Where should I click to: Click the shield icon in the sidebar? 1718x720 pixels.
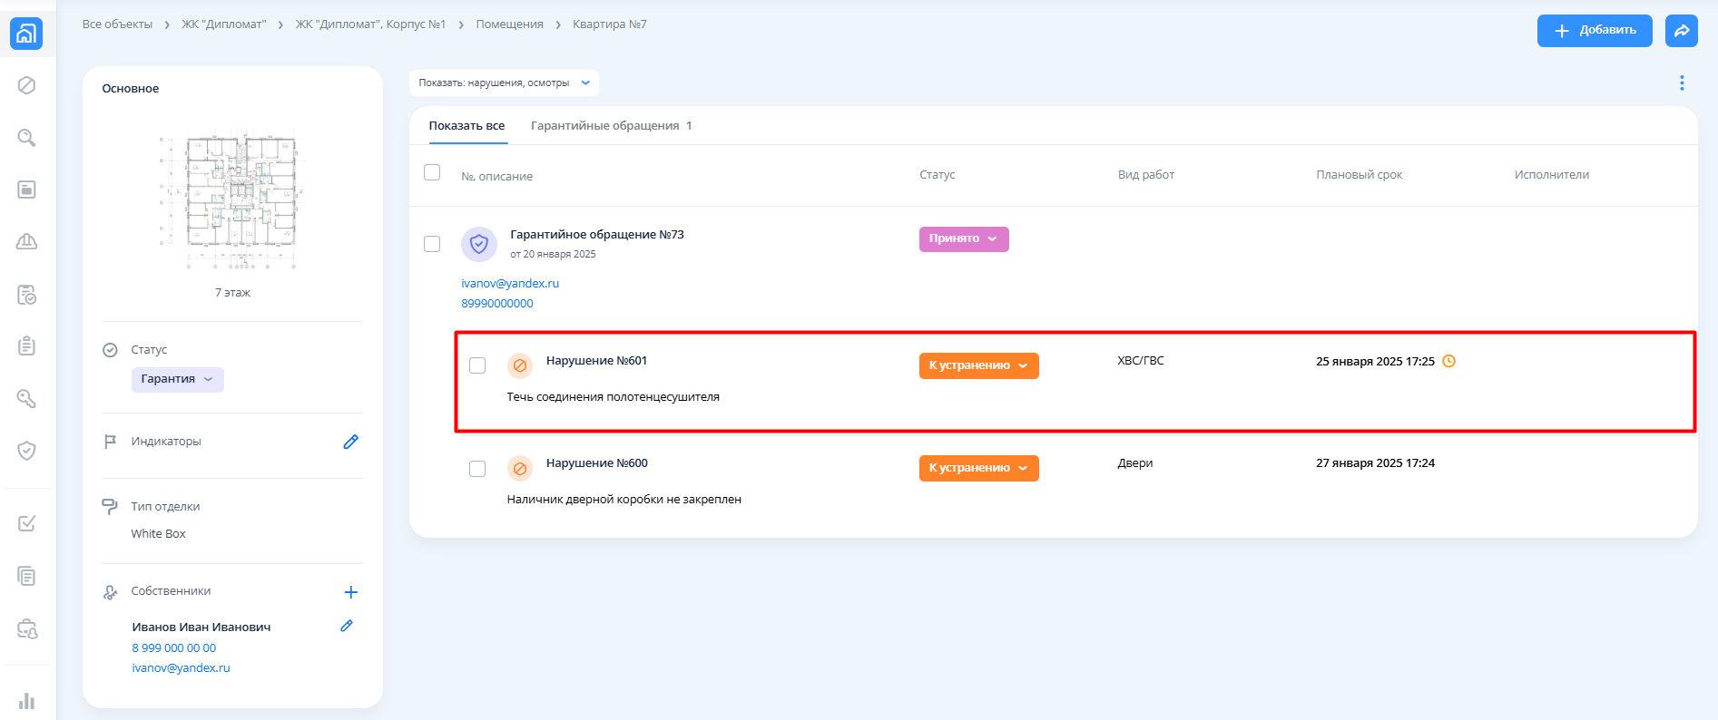point(26,451)
